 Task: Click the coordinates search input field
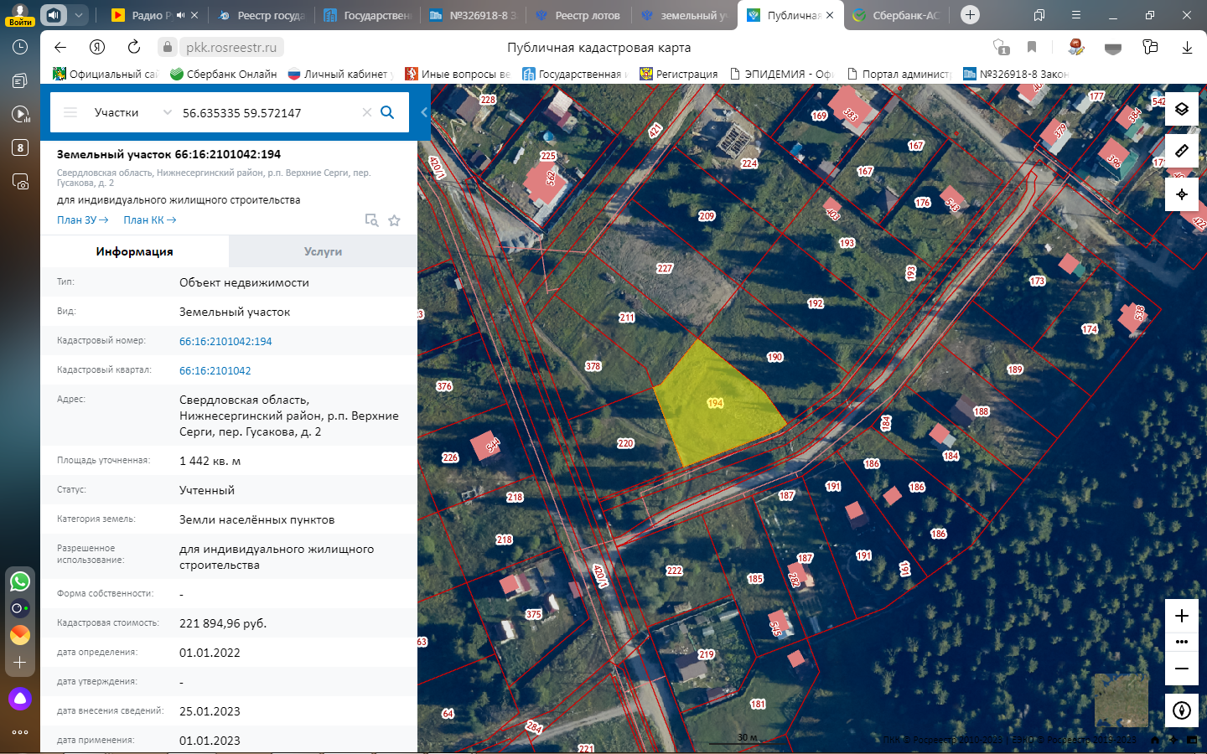click(x=268, y=112)
